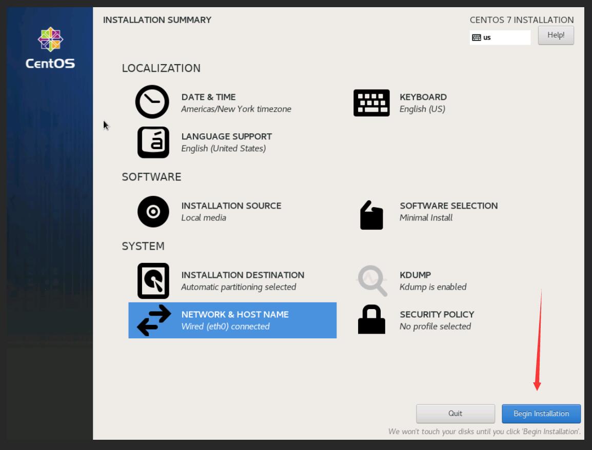Open the Security Policy lock icon
592x450 pixels.
click(371, 319)
